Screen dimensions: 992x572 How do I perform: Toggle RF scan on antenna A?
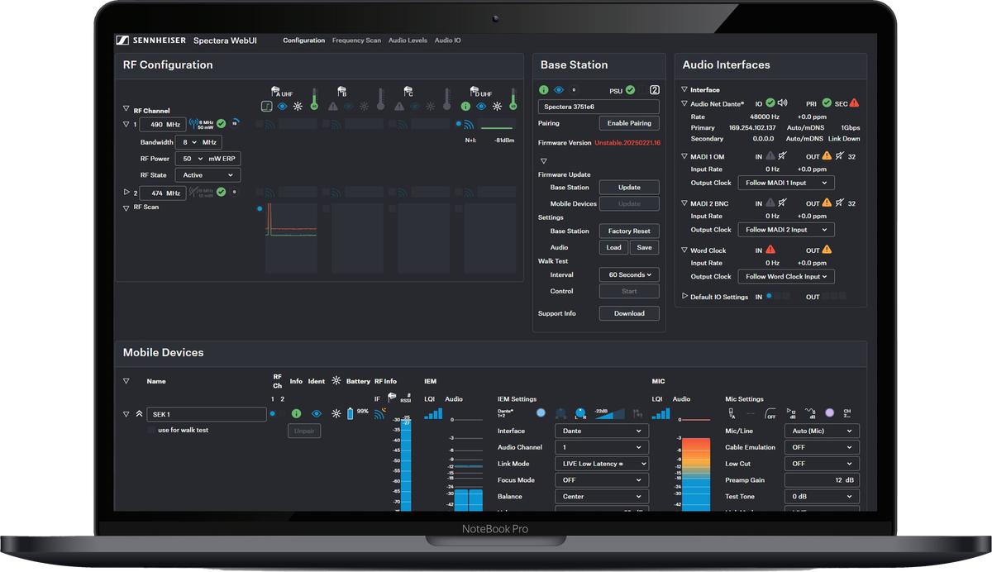coord(260,208)
